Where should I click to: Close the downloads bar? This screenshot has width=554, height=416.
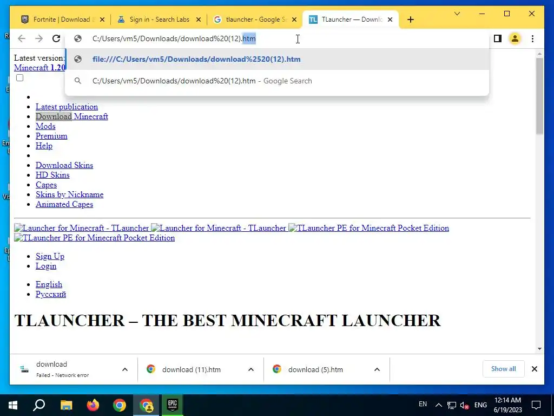coord(534,369)
